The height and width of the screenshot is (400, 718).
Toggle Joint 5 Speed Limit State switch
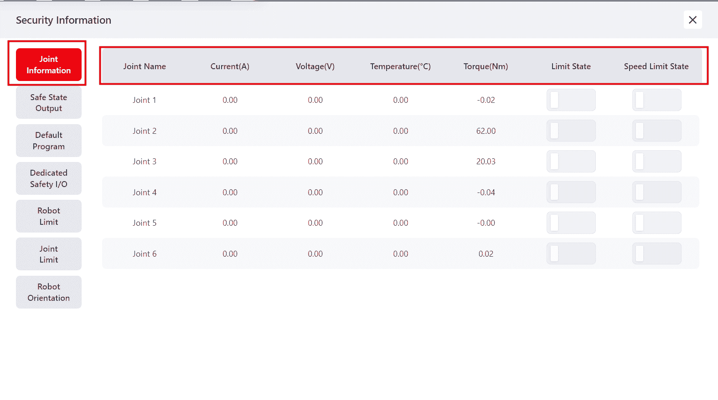coord(656,223)
